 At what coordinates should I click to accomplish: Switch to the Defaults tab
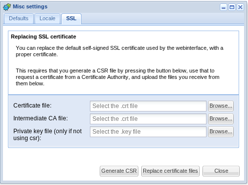point(19,19)
